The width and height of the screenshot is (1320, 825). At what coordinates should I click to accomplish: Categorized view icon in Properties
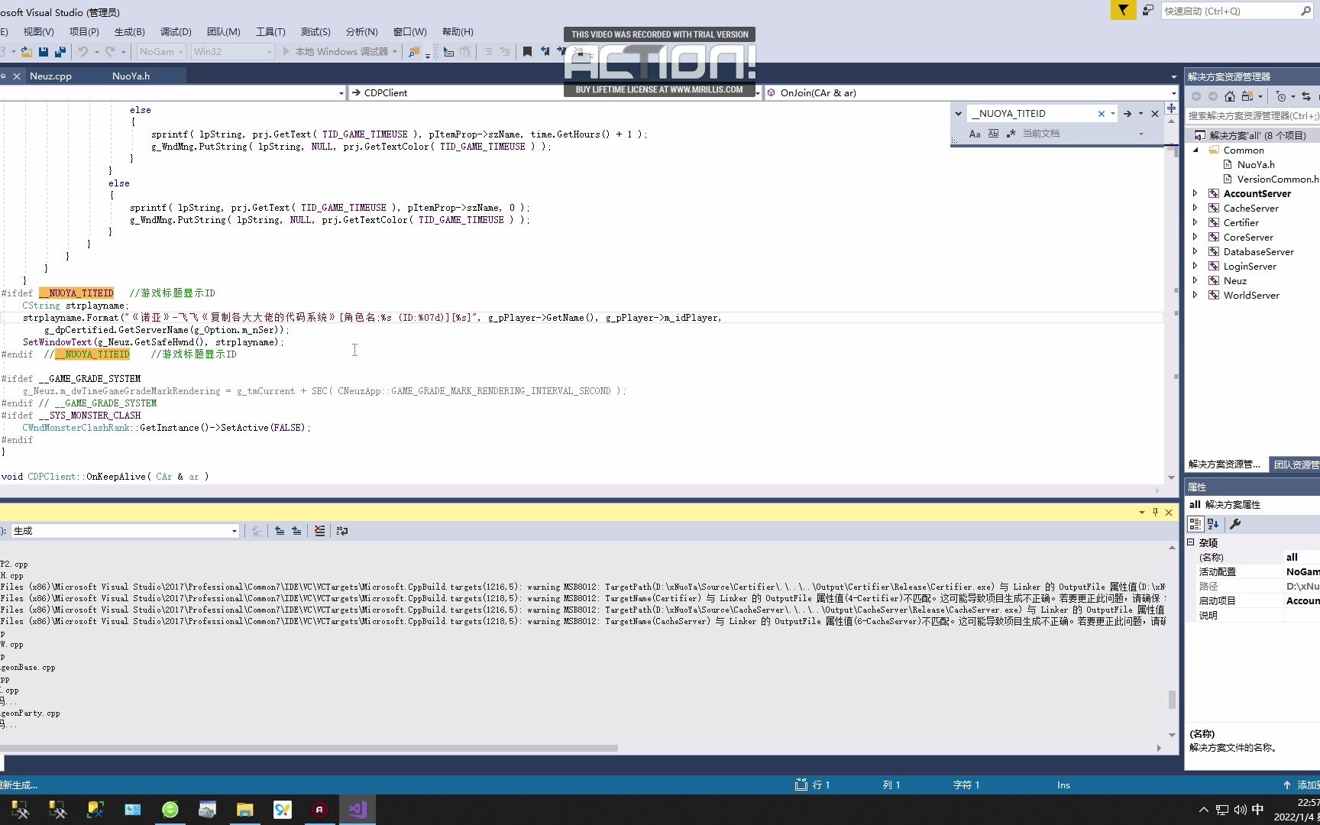click(1195, 524)
